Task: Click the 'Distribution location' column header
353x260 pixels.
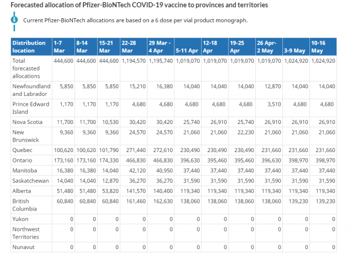Action: coord(31,47)
